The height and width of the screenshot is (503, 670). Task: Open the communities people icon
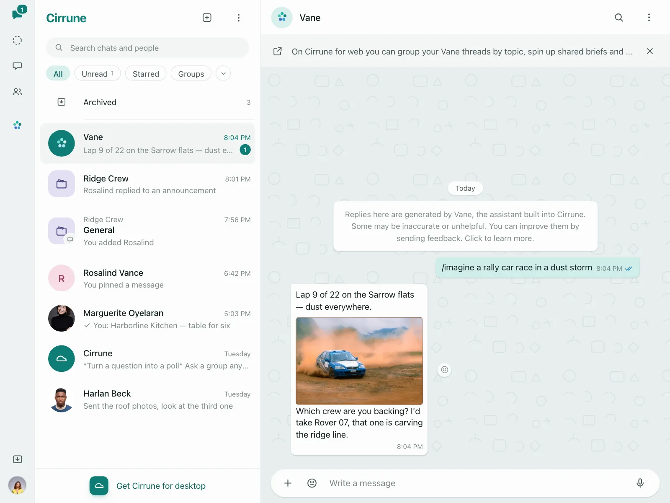point(17,92)
